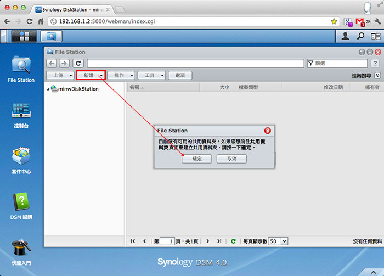Image resolution: width=384 pixels, height=276 pixels.
Task: Open the 上傳 upload dropdown
Action: pyautogui.click(x=60, y=75)
